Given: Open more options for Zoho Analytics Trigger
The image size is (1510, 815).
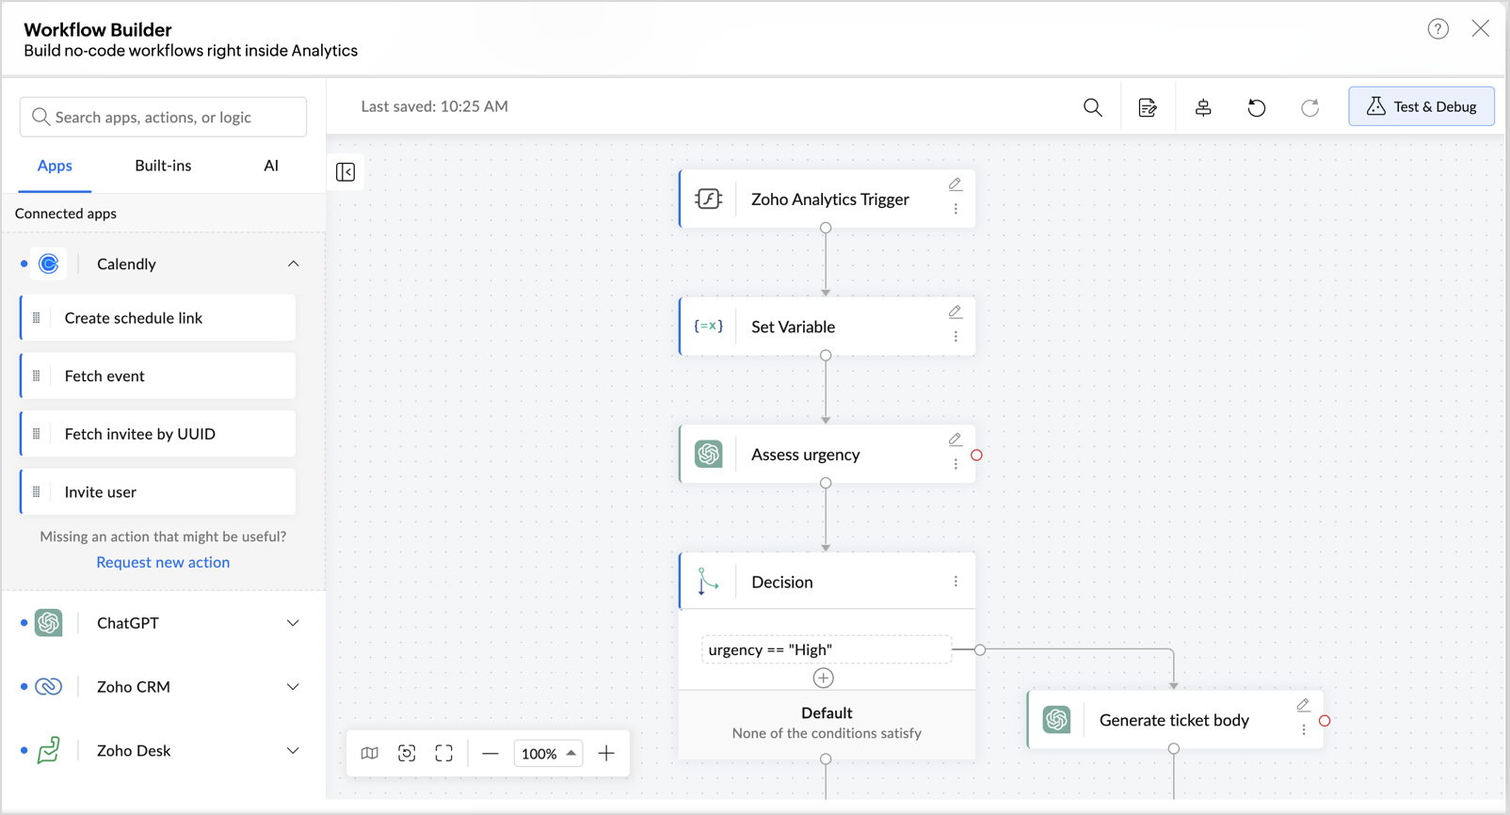Looking at the screenshot, I should [956, 209].
